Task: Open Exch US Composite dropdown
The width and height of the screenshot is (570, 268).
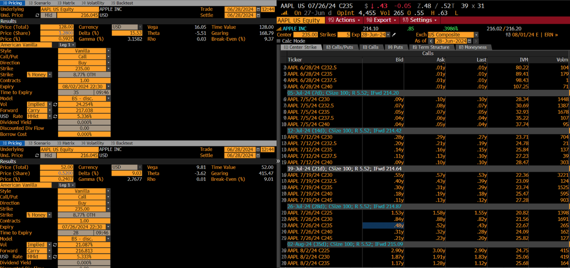Action: (x=476, y=35)
